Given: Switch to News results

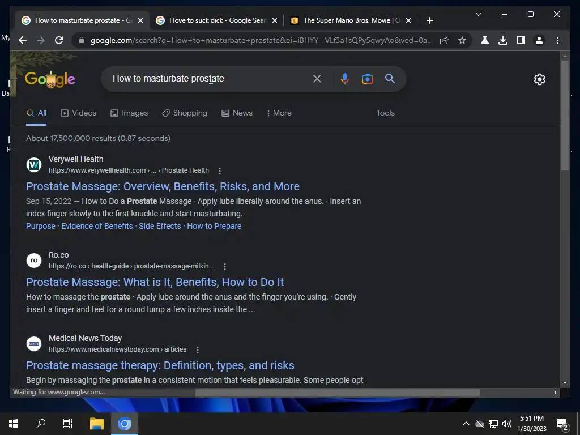Looking at the screenshot, I should pos(237,113).
